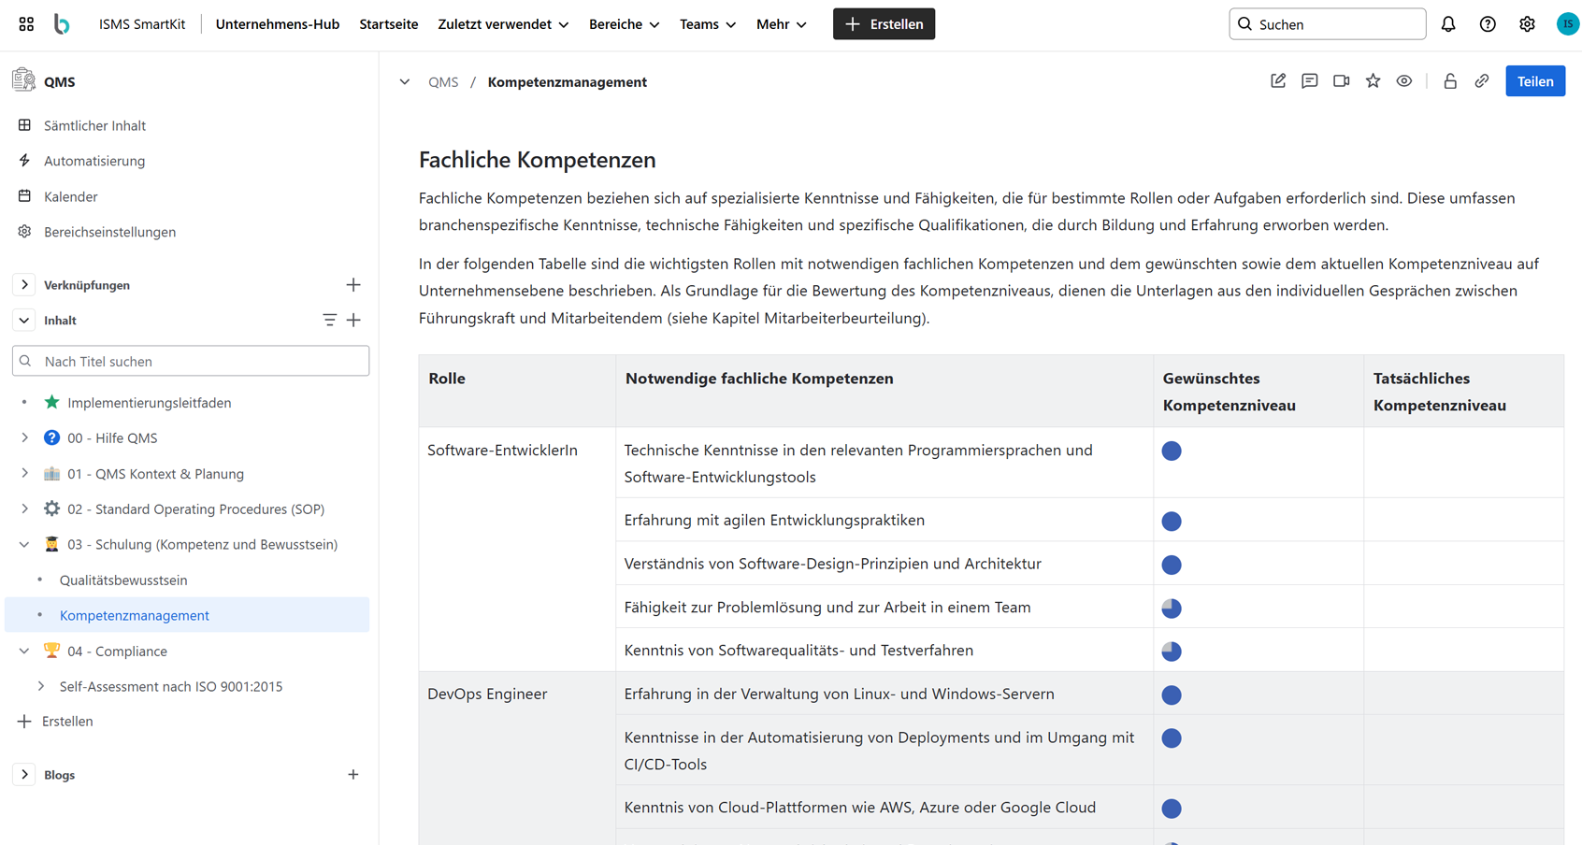Click the Nach Titel suchen field
The image size is (1582, 845).
[191, 361]
